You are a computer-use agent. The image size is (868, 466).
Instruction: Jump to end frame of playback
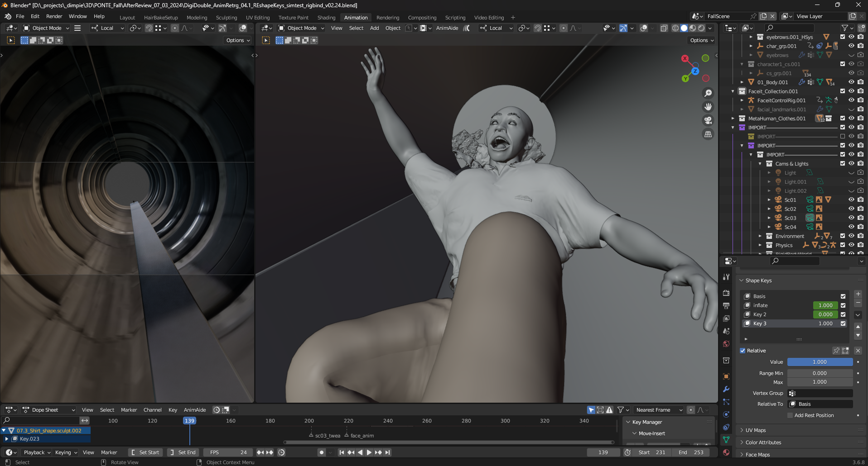tap(387, 452)
